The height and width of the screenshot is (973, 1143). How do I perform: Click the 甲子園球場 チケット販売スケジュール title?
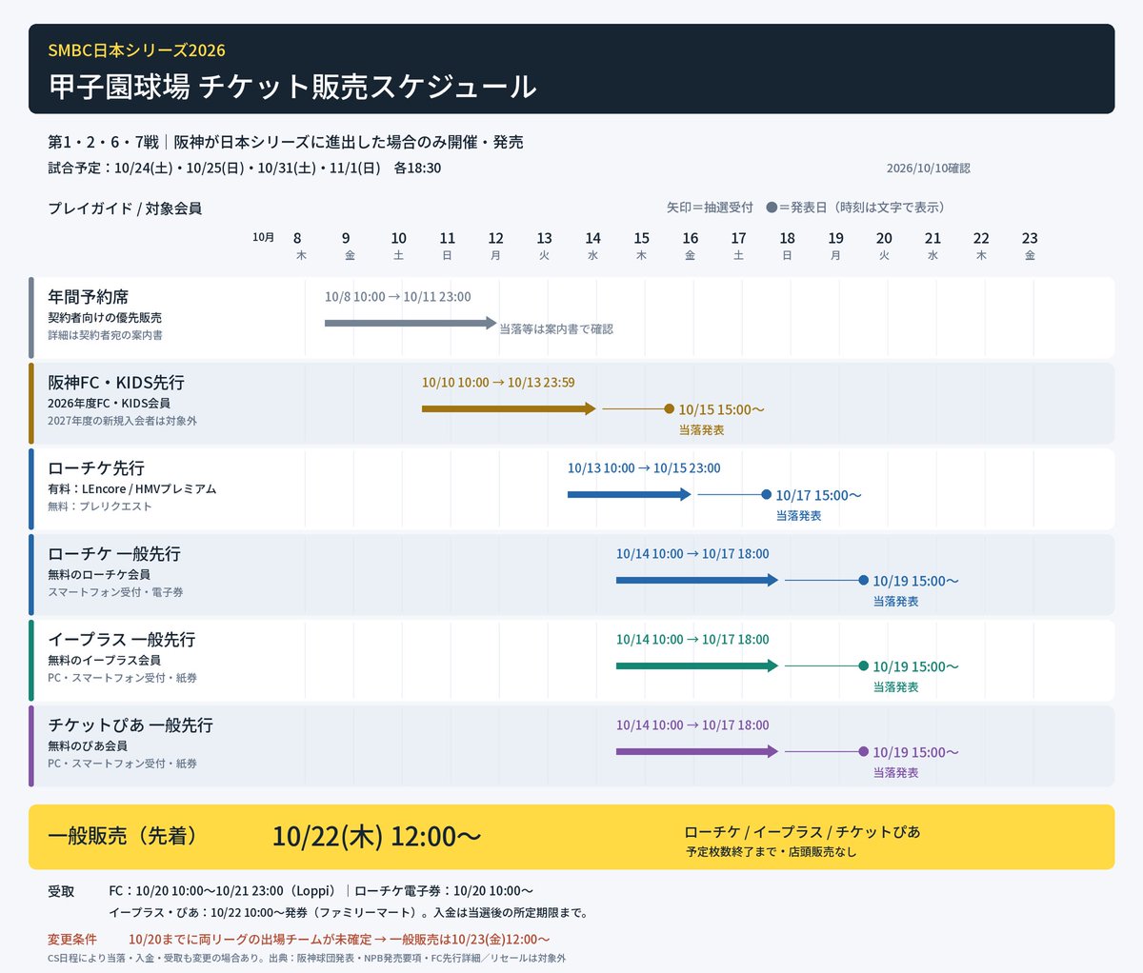pyautogui.click(x=292, y=87)
